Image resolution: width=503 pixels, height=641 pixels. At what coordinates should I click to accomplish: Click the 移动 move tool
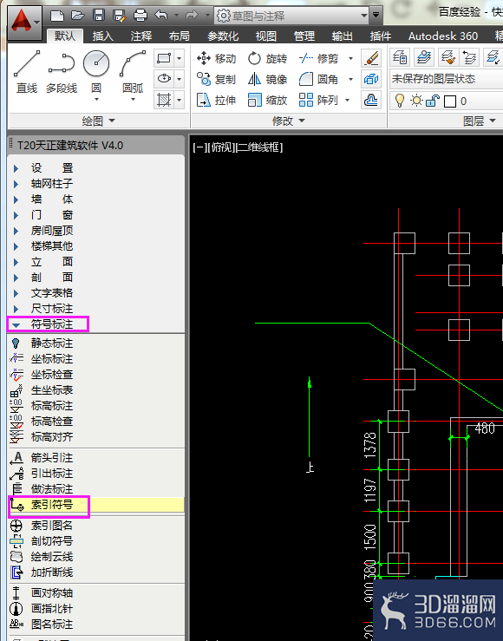[216, 58]
